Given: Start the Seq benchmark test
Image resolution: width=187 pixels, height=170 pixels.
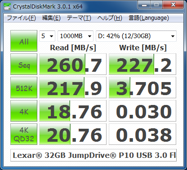Looking at the screenshot, I should (x=24, y=64).
